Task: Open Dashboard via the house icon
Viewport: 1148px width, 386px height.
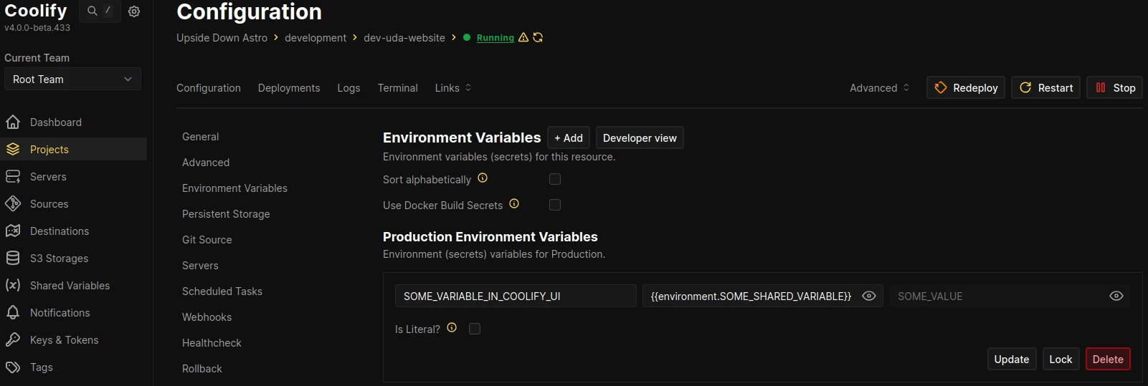Action: [x=13, y=122]
